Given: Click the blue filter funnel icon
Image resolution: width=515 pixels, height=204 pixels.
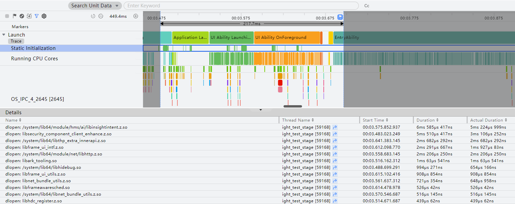Looking at the screenshot, I should pos(37,16).
